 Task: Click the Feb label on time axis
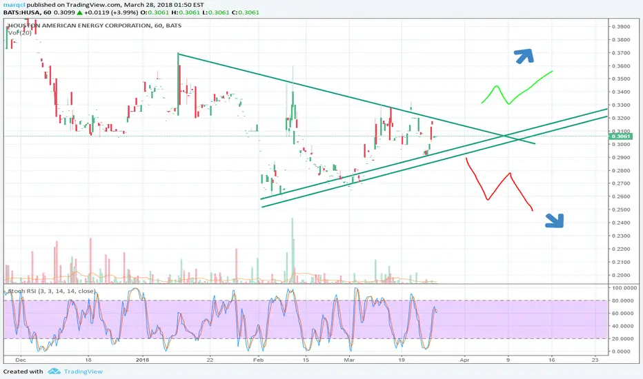(258, 360)
